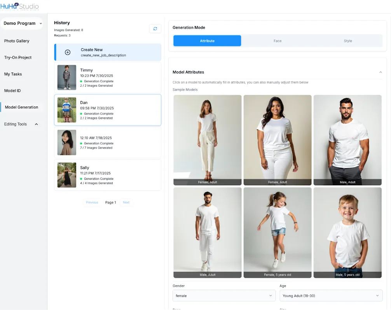Click the Generation Mode heading

point(189,28)
